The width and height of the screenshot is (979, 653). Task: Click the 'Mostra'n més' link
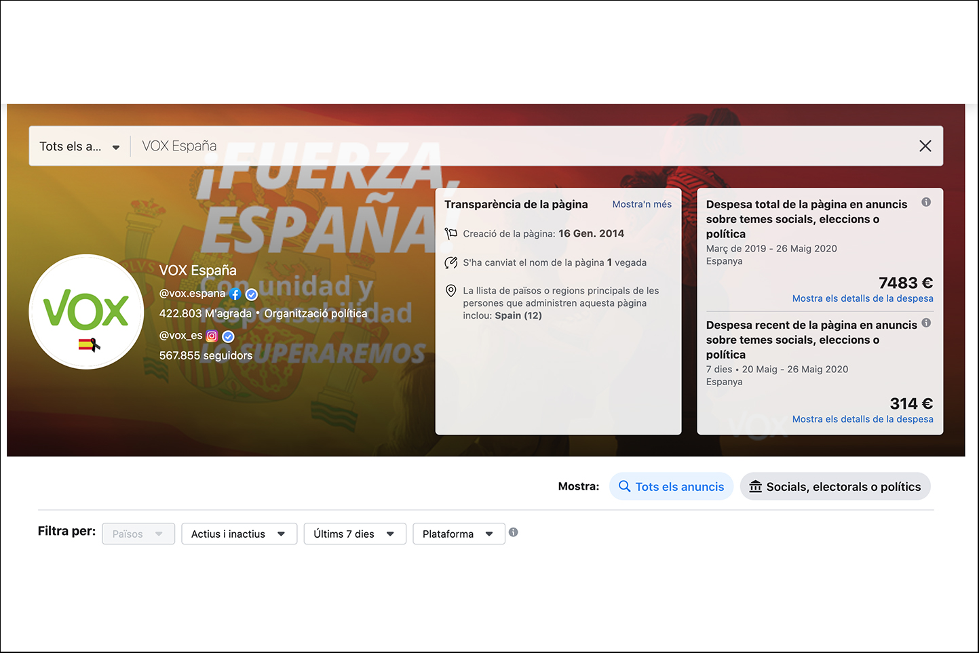641,204
